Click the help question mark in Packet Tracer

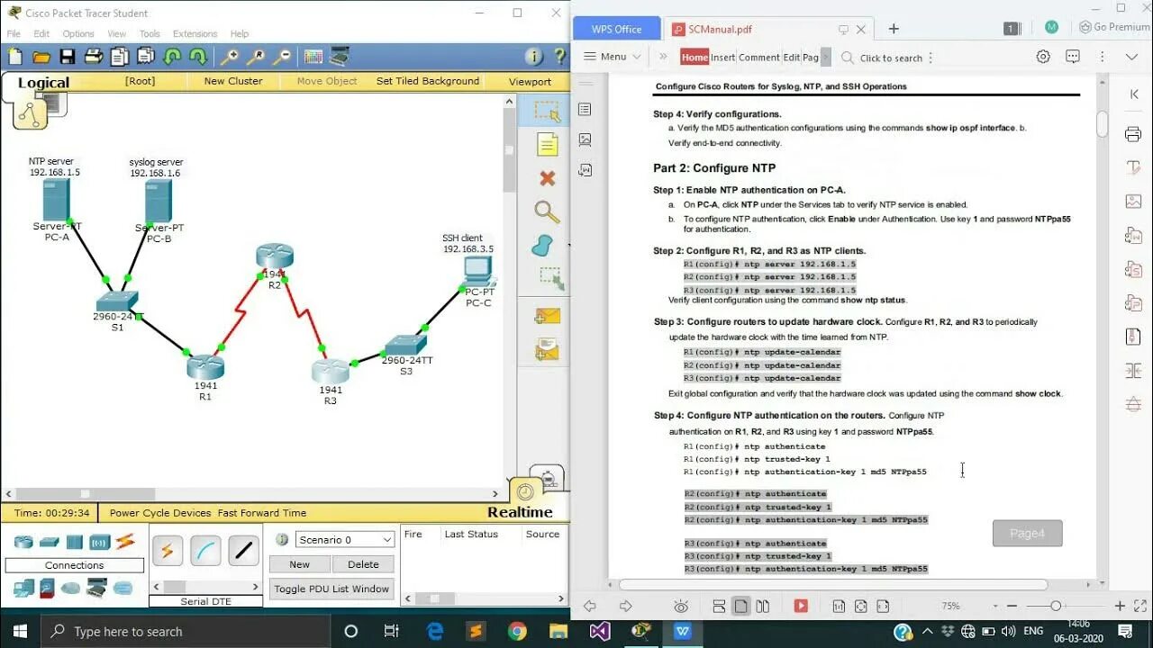pos(559,57)
